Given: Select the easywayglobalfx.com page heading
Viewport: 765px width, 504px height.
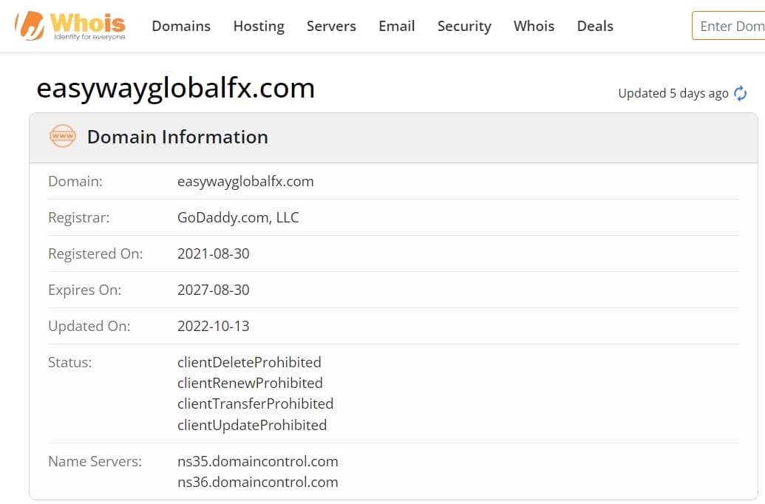Looking at the screenshot, I should tap(176, 88).
